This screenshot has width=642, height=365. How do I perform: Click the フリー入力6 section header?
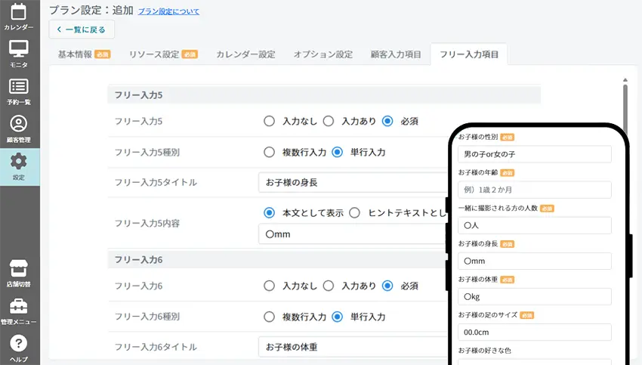(278, 260)
